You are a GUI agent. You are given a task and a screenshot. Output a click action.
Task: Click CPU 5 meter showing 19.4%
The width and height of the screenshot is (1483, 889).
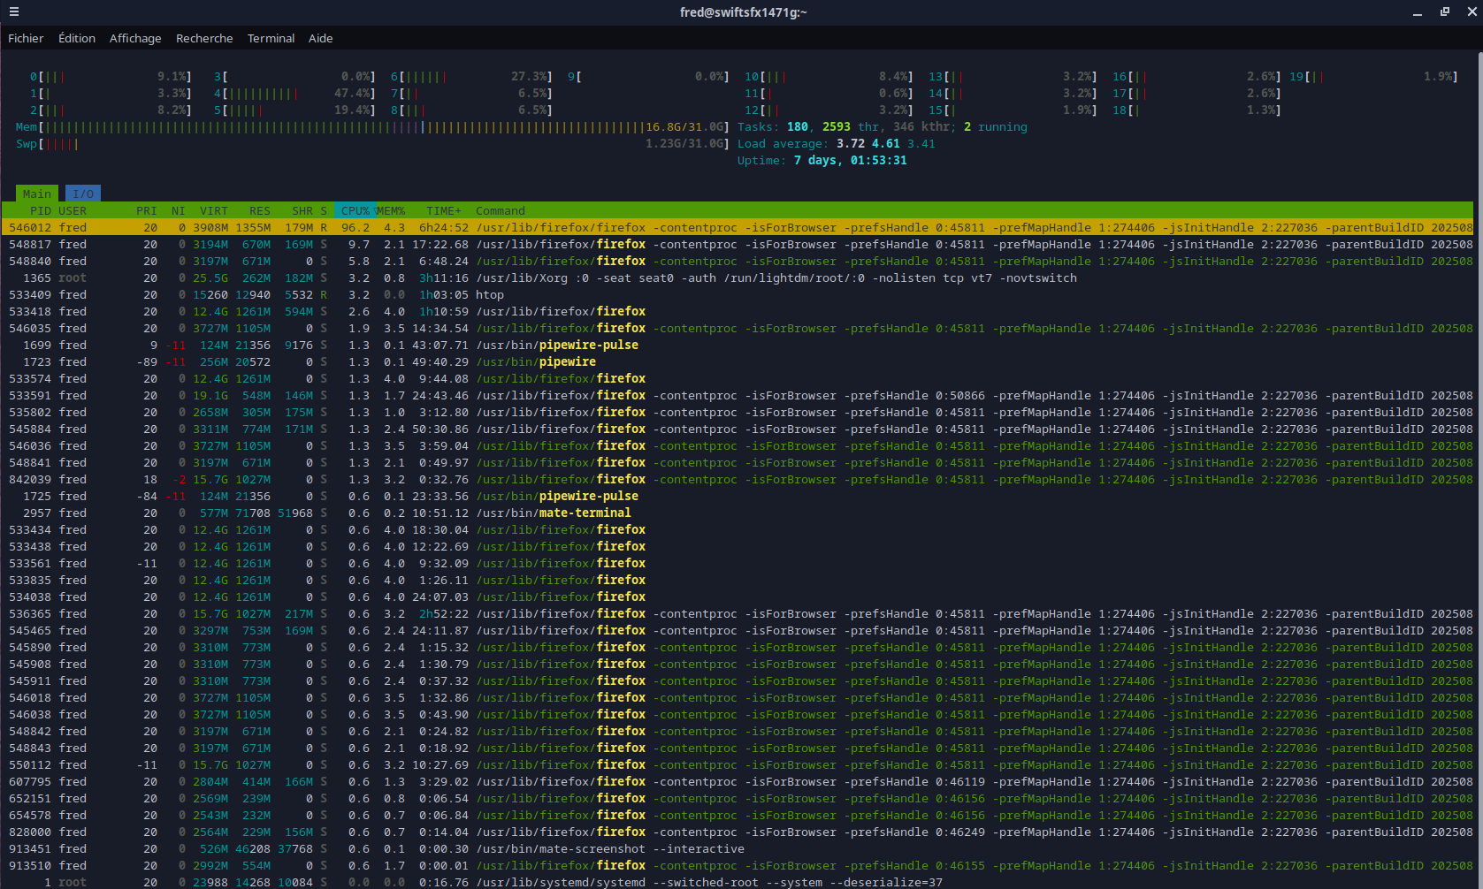[295, 110]
